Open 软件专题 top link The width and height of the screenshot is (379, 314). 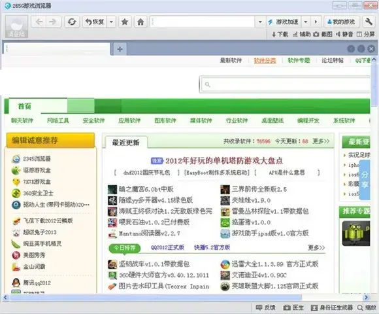299,60
